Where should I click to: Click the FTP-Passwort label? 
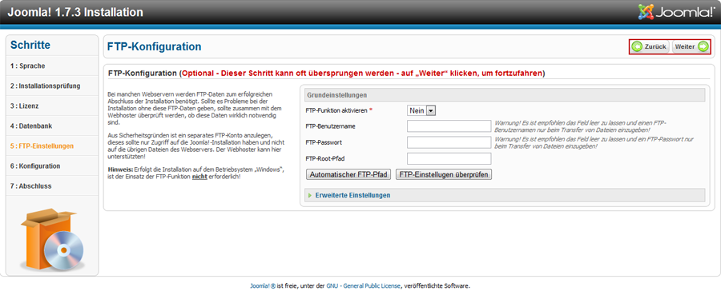(324, 142)
